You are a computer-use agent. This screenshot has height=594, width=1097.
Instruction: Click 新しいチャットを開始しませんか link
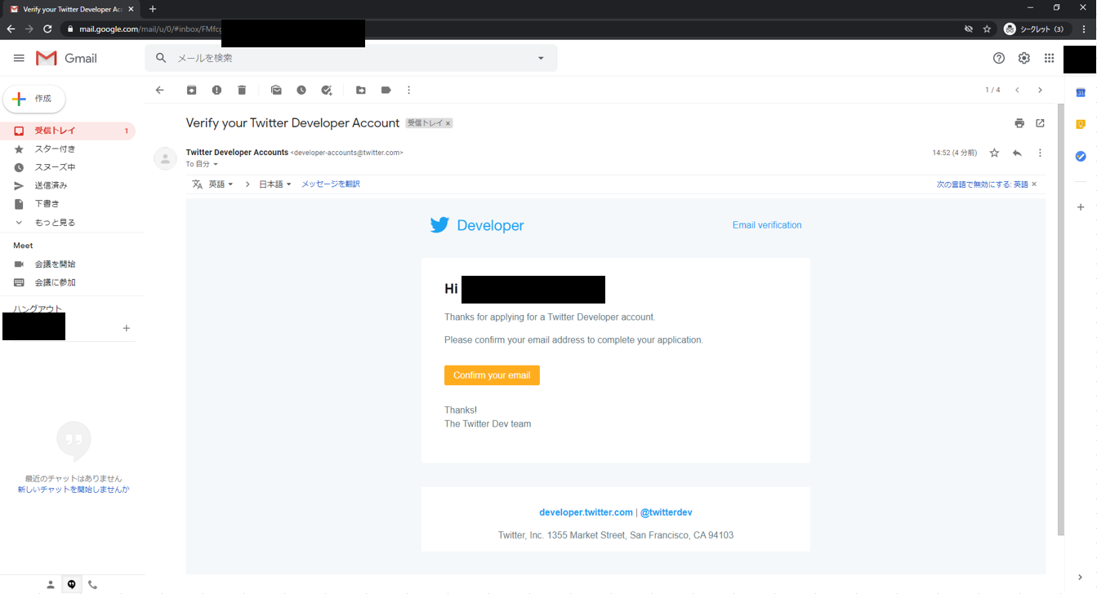point(74,490)
